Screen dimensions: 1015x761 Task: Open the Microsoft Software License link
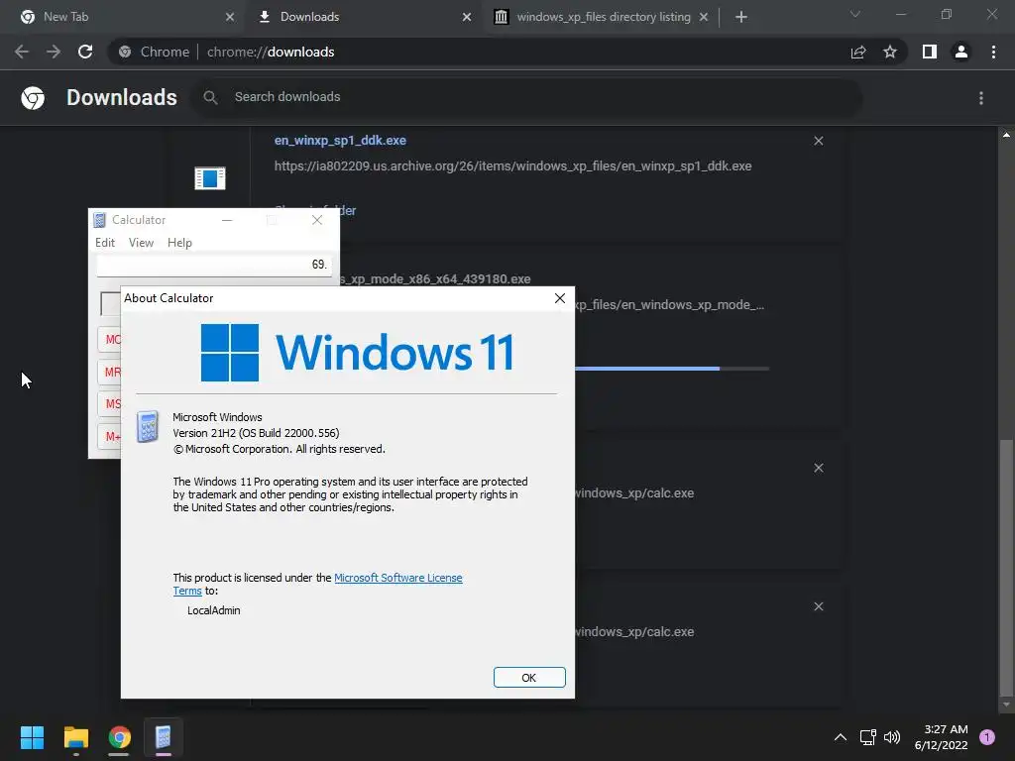pyautogui.click(x=398, y=578)
